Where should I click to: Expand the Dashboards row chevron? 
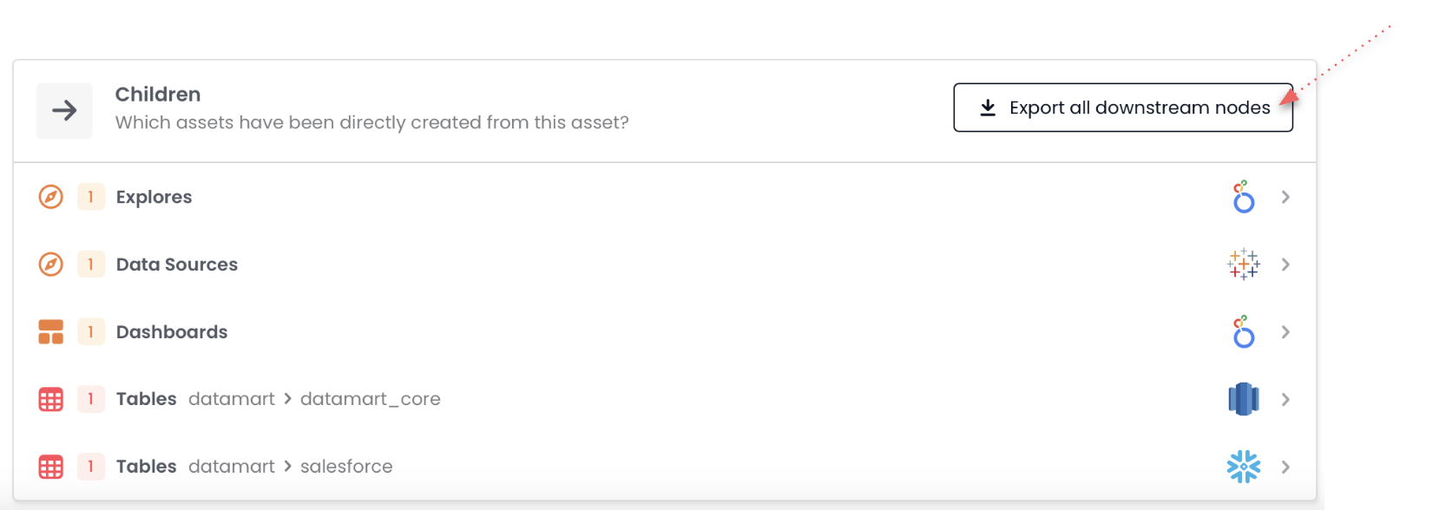coord(1285,331)
